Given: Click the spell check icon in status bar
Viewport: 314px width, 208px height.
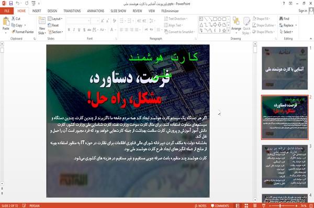Looking at the screenshot, I should coord(24,205).
